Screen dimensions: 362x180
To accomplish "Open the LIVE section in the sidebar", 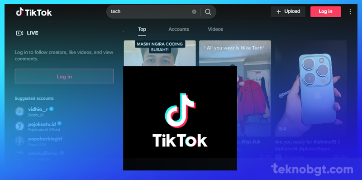I will click(x=27, y=33).
